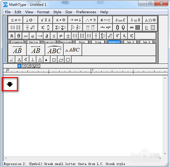Open the logical symbols palette (∴∀∃)
Viewport: 170px width, 167px height.
90,20
